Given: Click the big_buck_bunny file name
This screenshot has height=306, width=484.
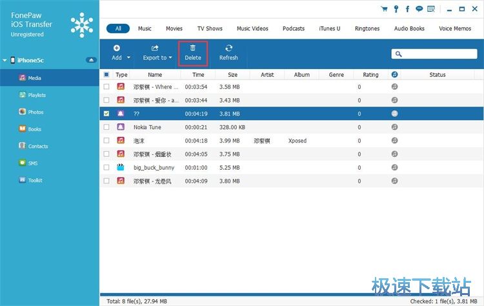Looking at the screenshot, I should (x=154, y=167).
